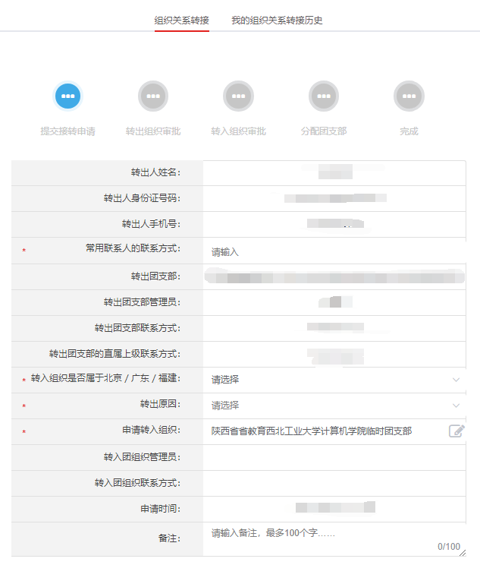Click the 转出人身份证号码 value cell
The image size is (480, 565).
click(x=334, y=199)
